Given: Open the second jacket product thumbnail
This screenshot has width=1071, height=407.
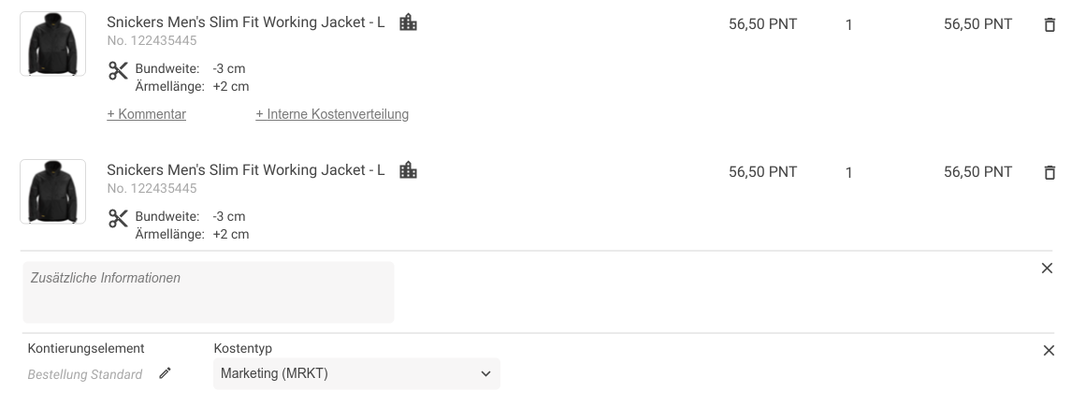Looking at the screenshot, I should point(52,192).
